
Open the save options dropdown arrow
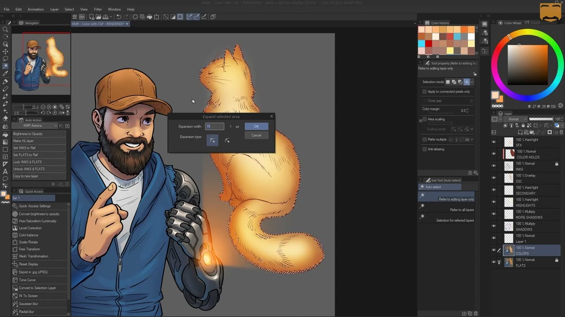[110, 17]
